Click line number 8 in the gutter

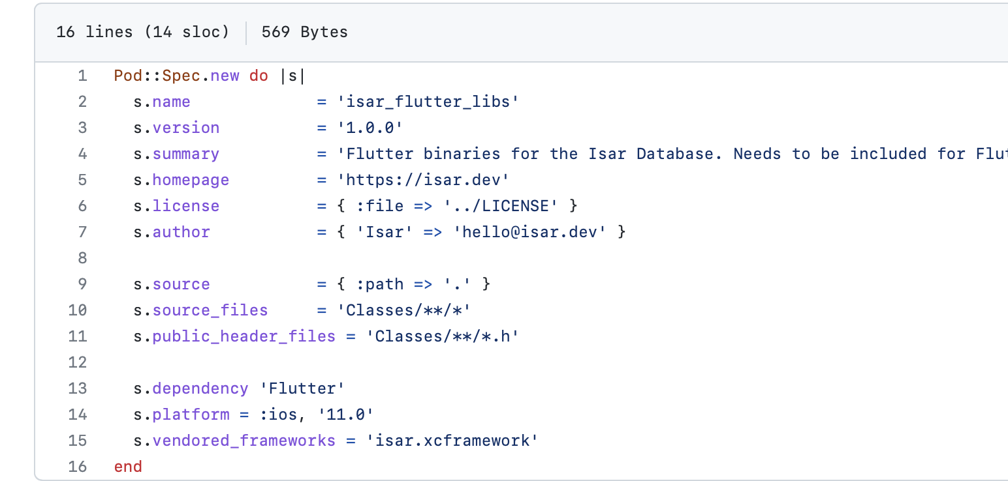82,258
